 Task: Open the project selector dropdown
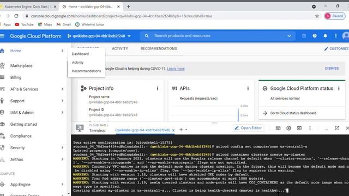pyautogui.click(x=99, y=36)
